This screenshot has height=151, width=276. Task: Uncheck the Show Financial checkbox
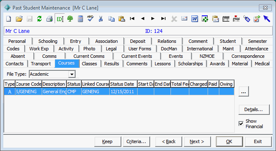[x=241, y=124]
